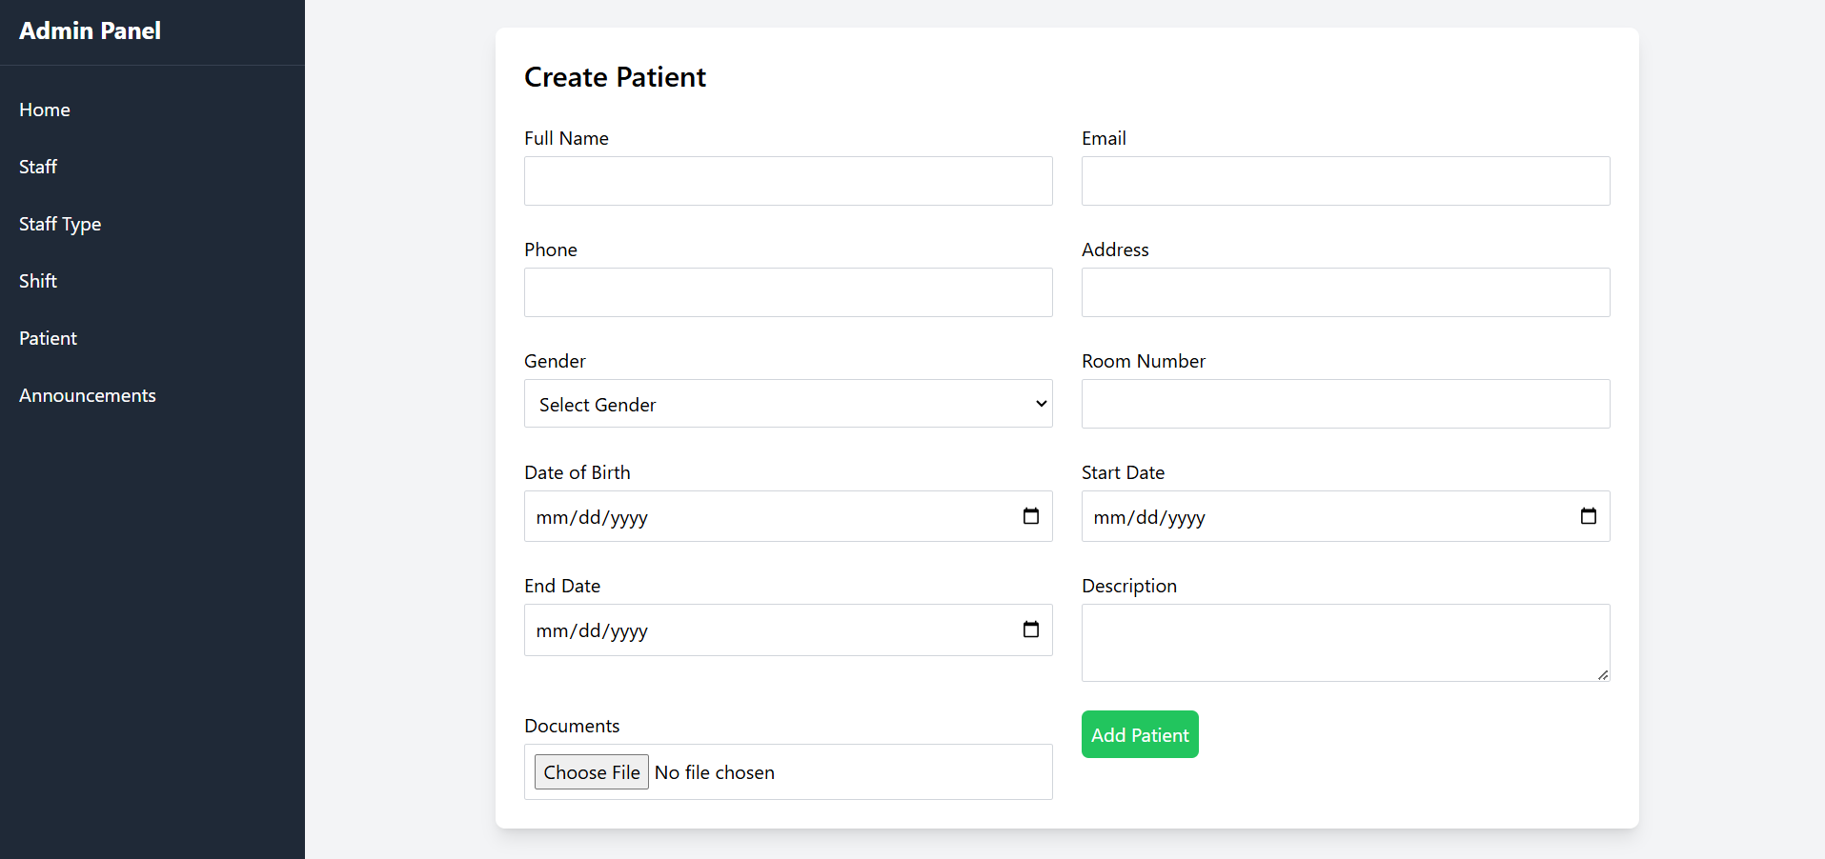Expand the Select Gender dropdown

787,404
